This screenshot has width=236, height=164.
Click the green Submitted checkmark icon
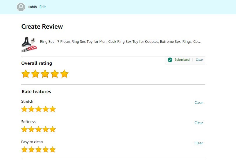(170, 60)
